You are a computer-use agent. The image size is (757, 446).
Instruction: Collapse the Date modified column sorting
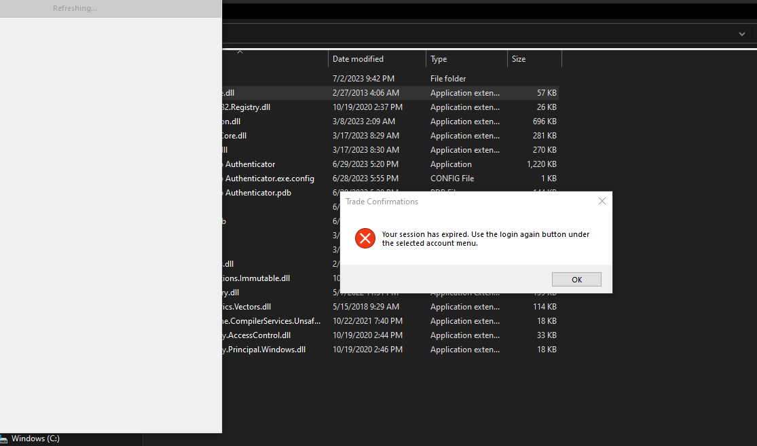point(358,58)
